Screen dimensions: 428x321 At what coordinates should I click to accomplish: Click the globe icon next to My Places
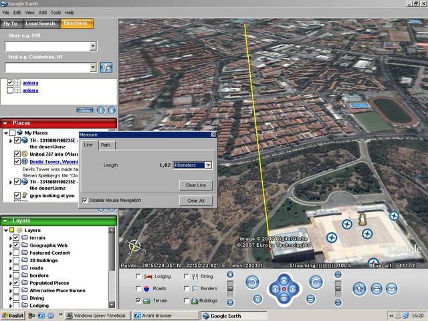tap(19, 132)
